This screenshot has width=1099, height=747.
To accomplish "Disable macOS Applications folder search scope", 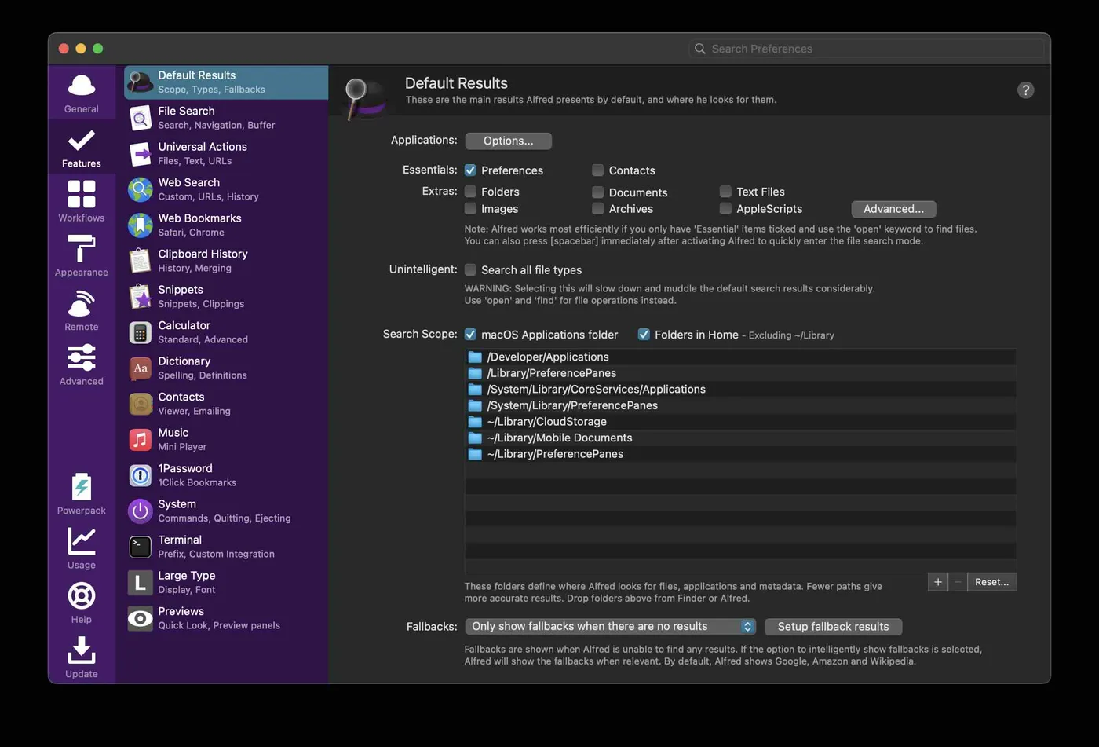I will [470, 334].
